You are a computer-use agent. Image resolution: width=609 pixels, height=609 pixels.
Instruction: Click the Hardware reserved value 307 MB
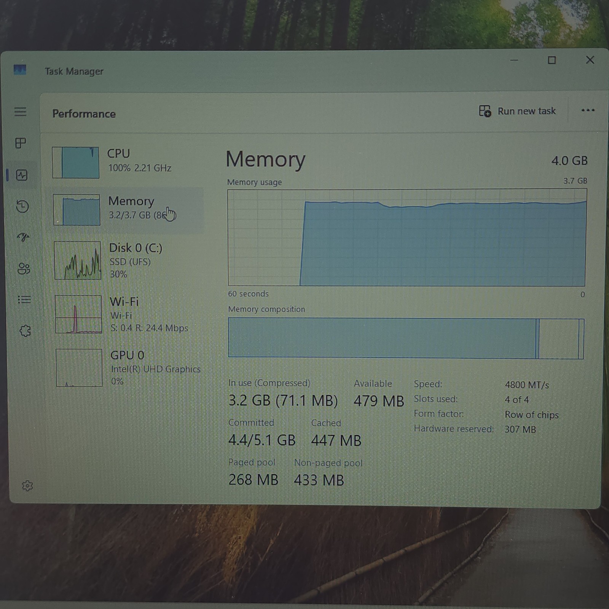pyautogui.click(x=520, y=429)
